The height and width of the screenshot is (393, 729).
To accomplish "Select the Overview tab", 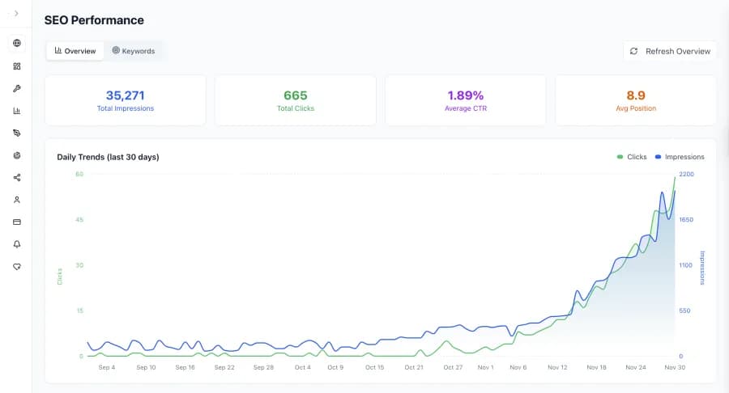I will [x=75, y=51].
